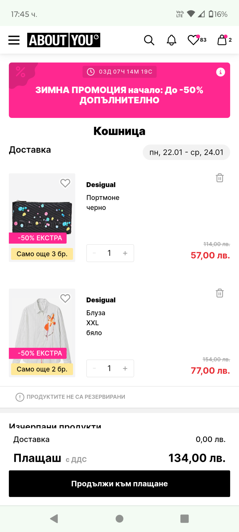Viewport: 239px width, 532px height.
Task: Increase wallet quantity with plus button
Action: (125, 253)
